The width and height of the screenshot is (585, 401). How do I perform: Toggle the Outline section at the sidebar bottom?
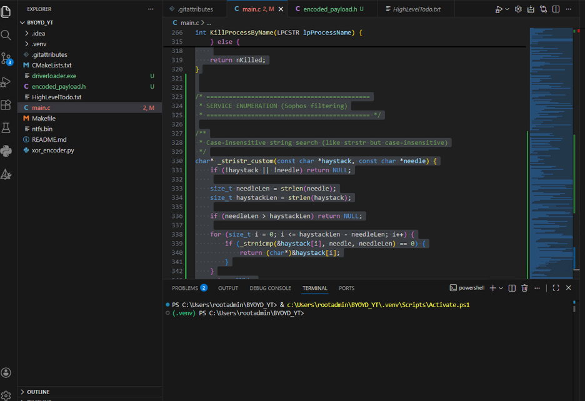pyautogui.click(x=39, y=392)
